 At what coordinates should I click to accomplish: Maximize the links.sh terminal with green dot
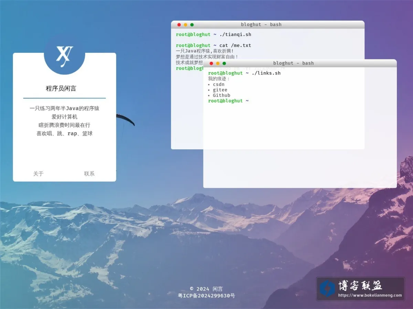224,63
